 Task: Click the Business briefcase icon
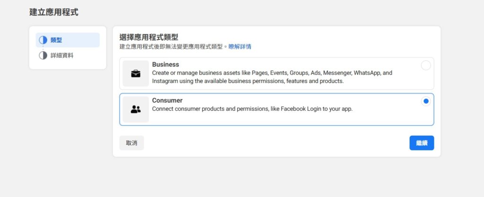[x=136, y=74]
